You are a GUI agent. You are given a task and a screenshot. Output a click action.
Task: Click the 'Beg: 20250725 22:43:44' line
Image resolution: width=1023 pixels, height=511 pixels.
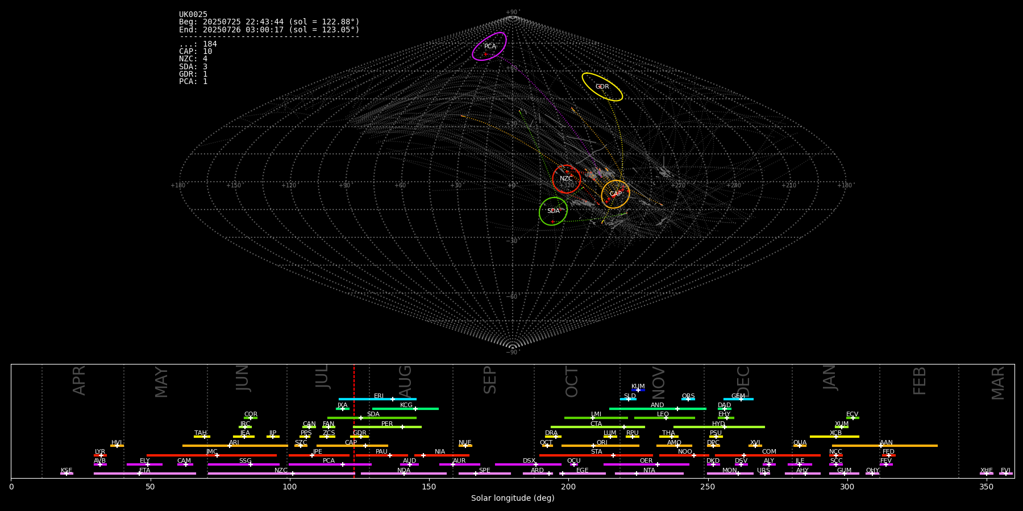[269, 22]
